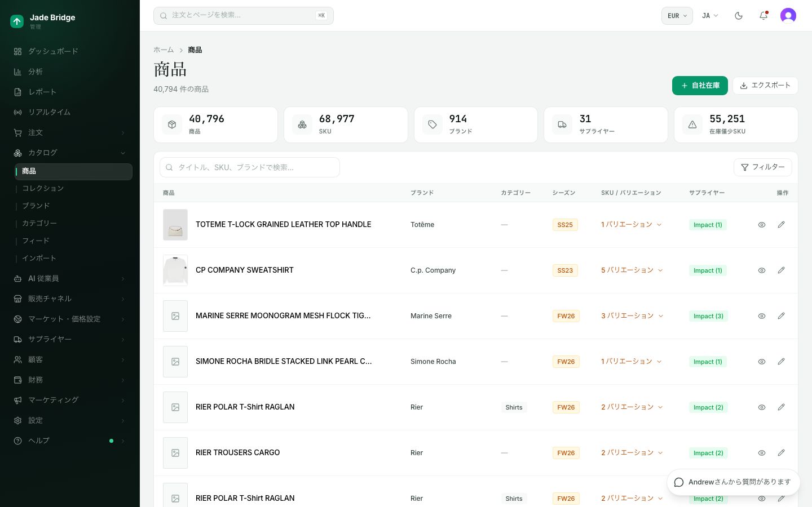Toggle dark mode with the moon icon

pyautogui.click(x=739, y=16)
